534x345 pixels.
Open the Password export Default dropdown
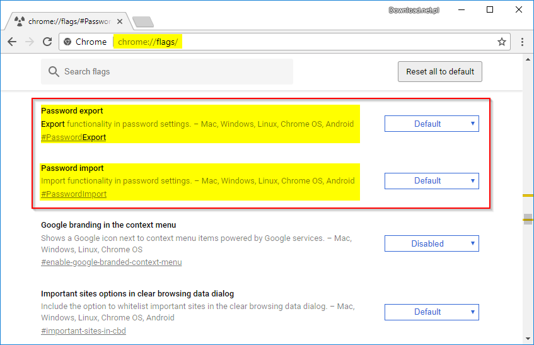(x=431, y=124)
